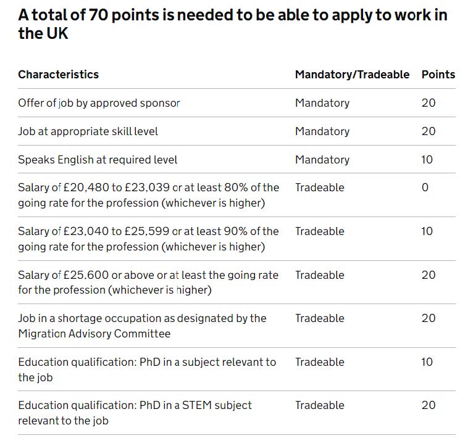Viewport: 473px width, 446px height.
Task: Click the Points column header
Action: coord(438,75)
